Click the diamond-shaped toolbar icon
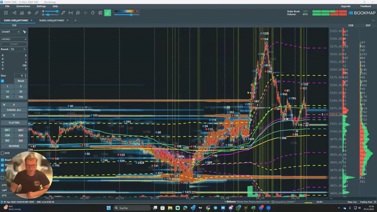377x212 pixels. [29, 13]
